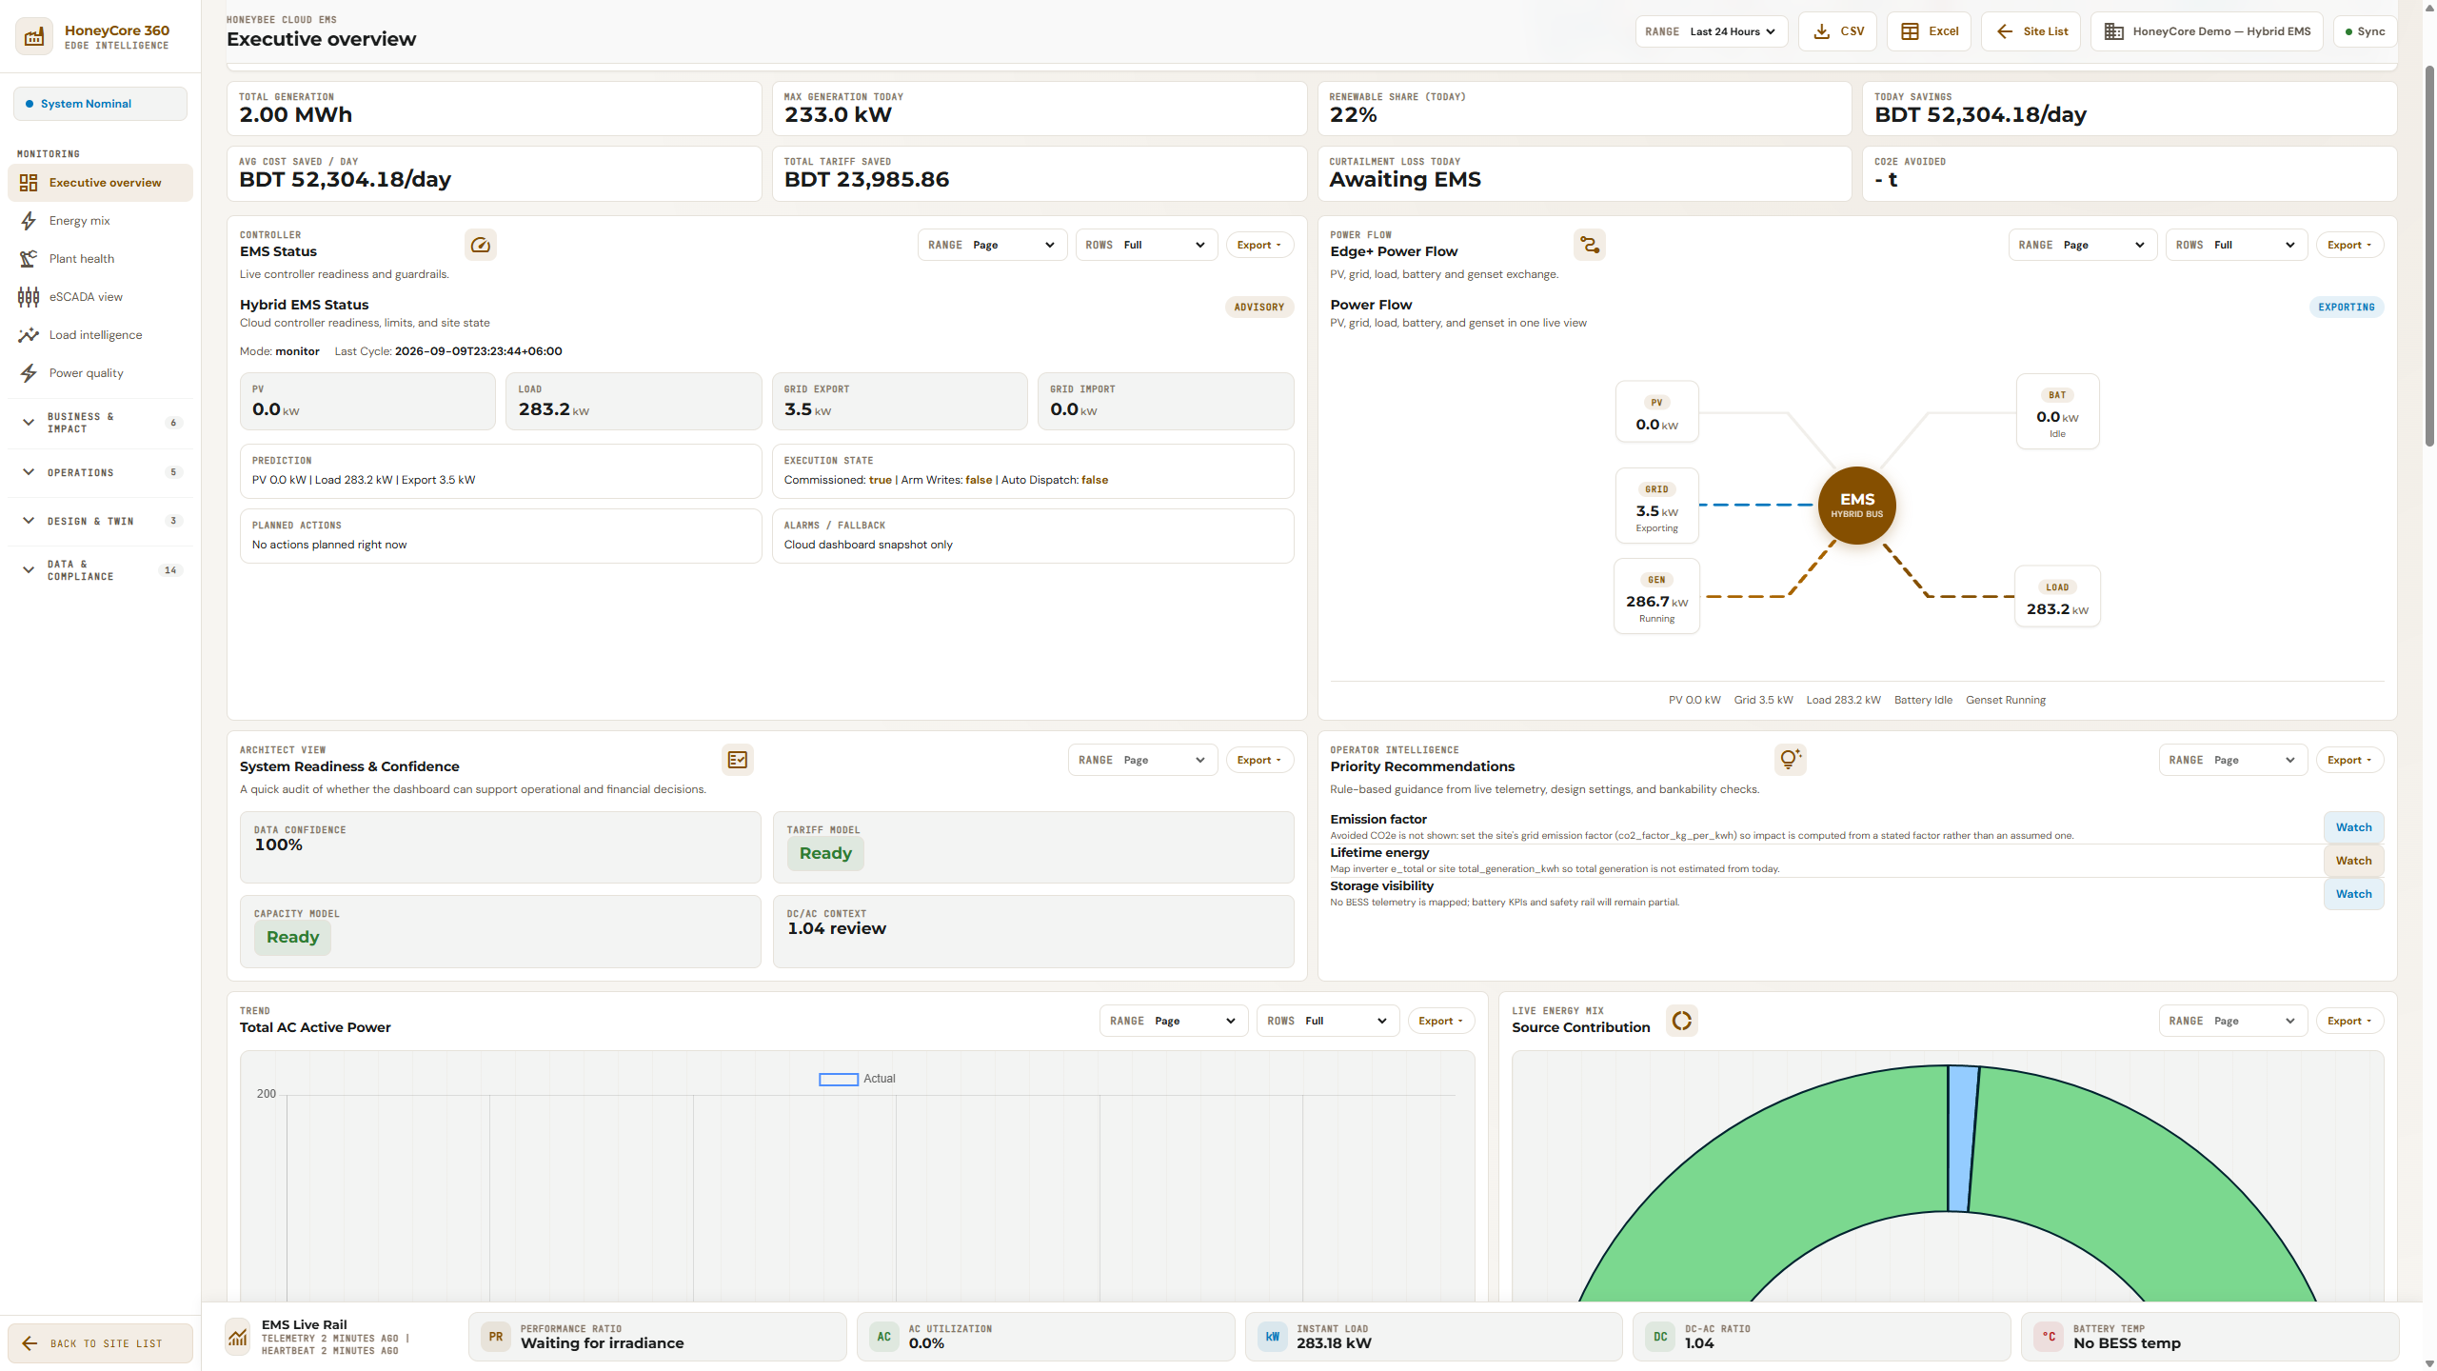2437x1371 pixels.
Task: Open the EMS Status Rows dropdown
Action: tap(1146, 245)
